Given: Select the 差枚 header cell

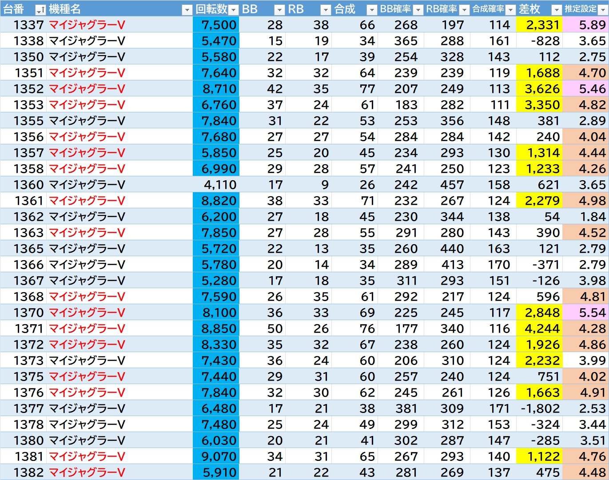Looking at the screenshot, I should [x=539, y=9].
